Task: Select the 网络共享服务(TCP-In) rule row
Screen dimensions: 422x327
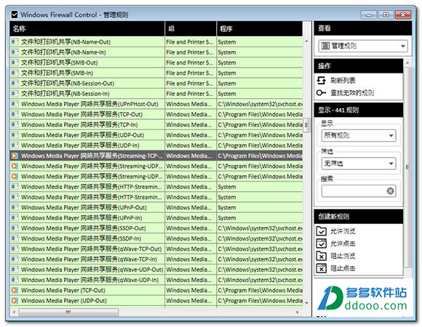Action: [156, 125]
